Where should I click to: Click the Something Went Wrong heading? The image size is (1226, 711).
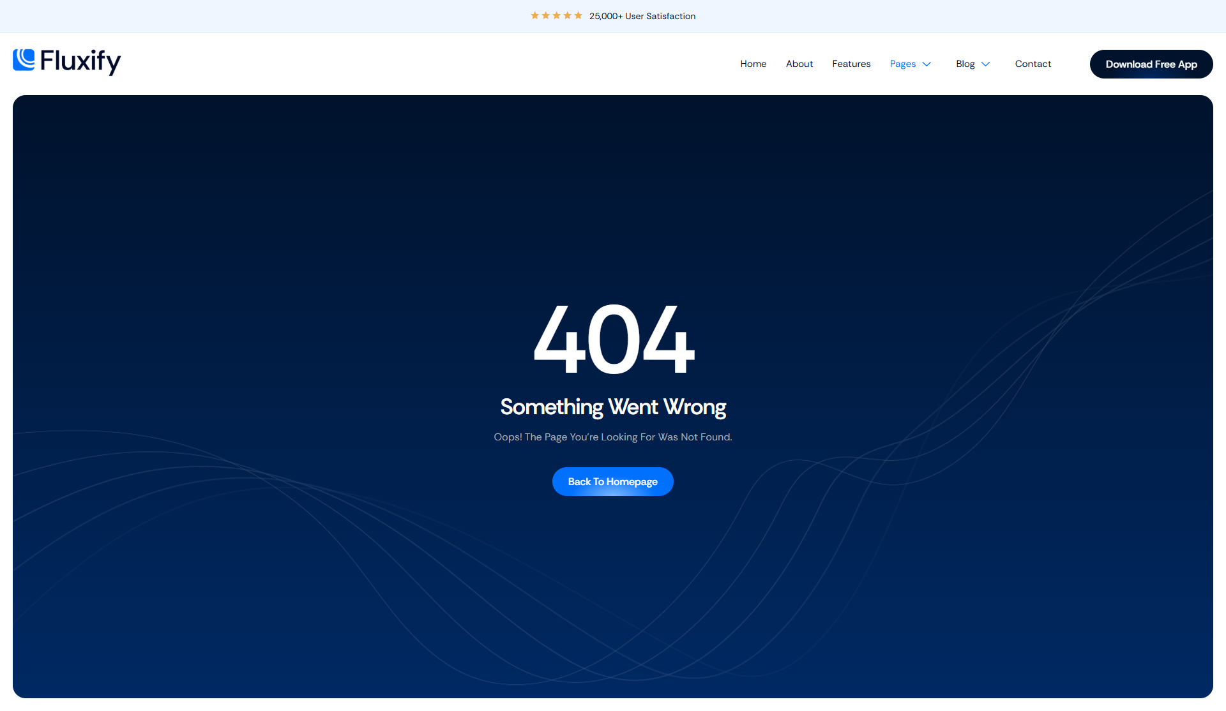tap(612, 407)
